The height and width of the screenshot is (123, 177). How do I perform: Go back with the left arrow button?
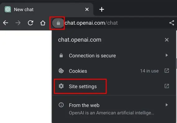[6, 23]
